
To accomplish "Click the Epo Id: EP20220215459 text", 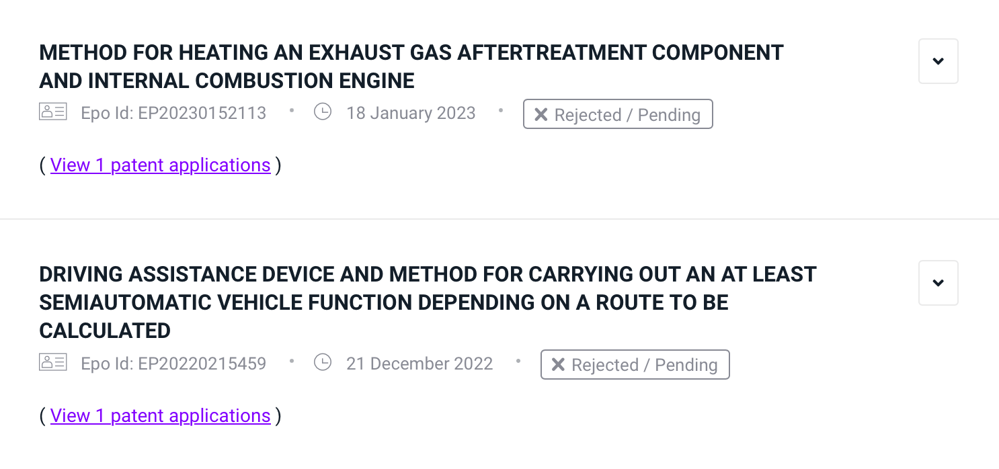I will pos(173,364).
